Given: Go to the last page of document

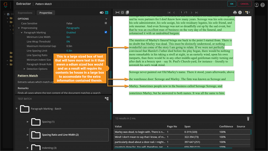Looking at the screenshot, I should pyautogui.click(x=197, y=12).
